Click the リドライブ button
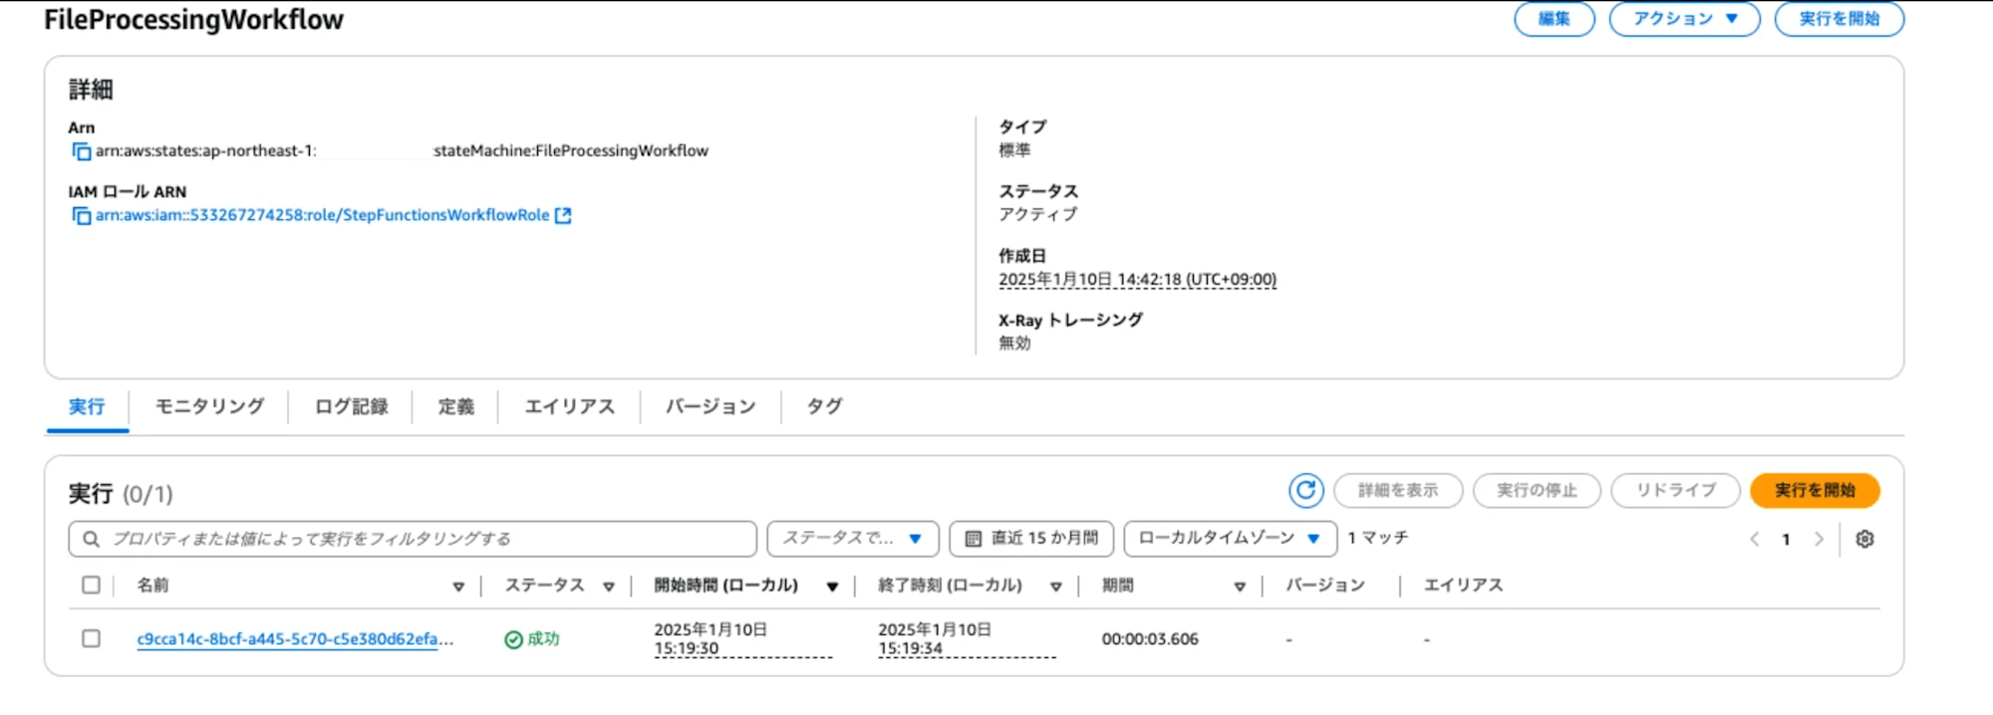 click(1675, 490)
